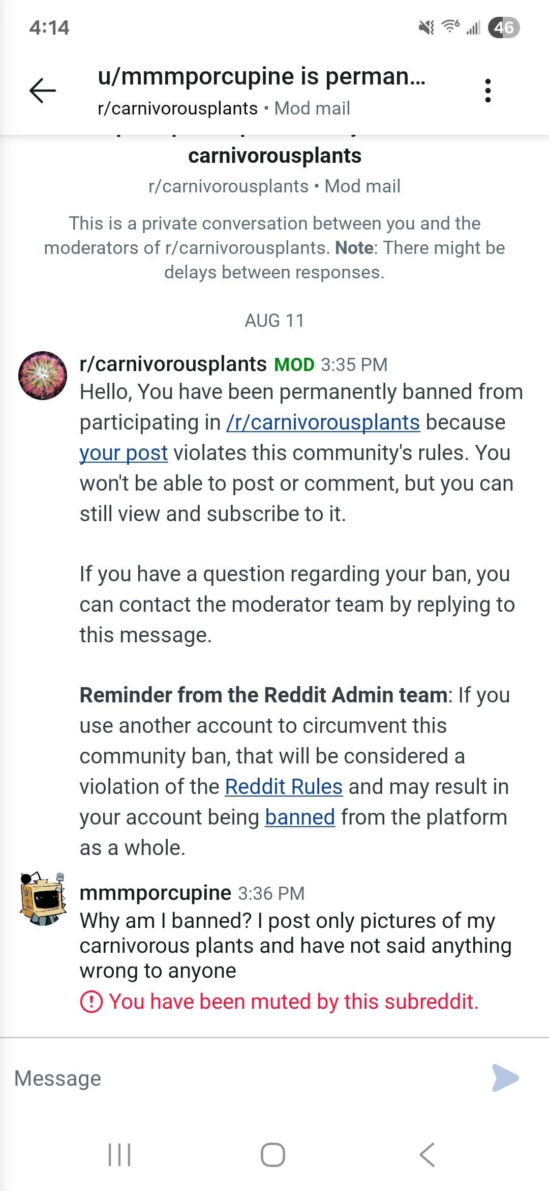Tap the green MOD badge
This screenshot has width=549, height=1191.
pyautogui.click(x=294, y=364)
